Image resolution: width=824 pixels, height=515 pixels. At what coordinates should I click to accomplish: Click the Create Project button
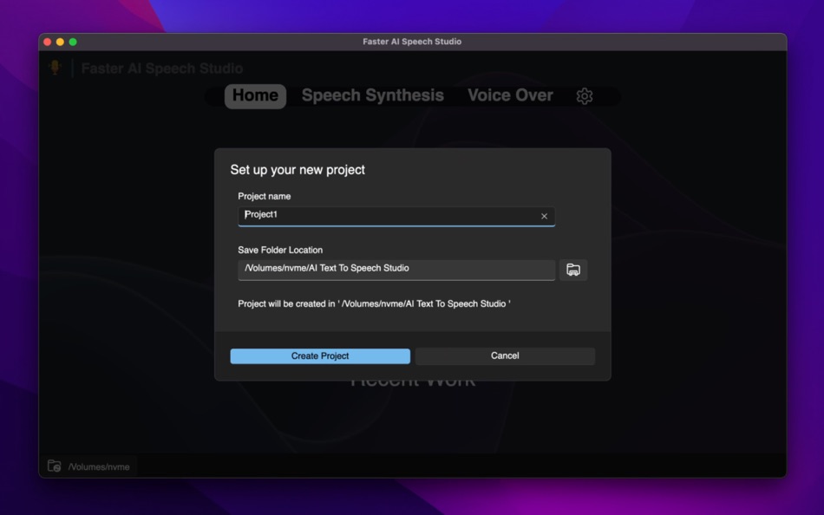(x=319, y=355)
